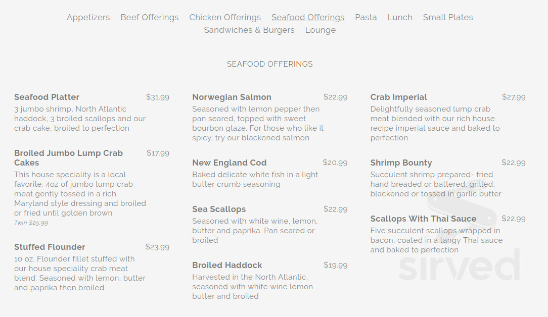View the Lounge menu

click(x=321, y=30)
